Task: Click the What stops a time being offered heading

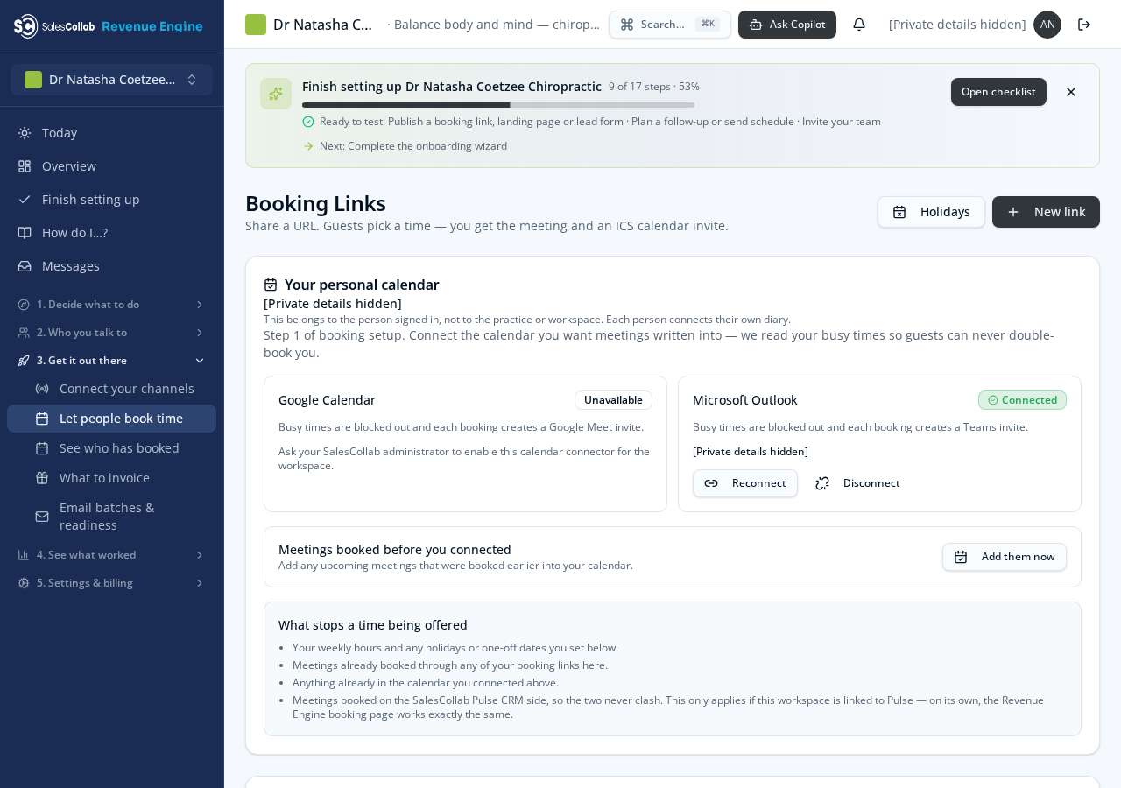Action: 373,625
